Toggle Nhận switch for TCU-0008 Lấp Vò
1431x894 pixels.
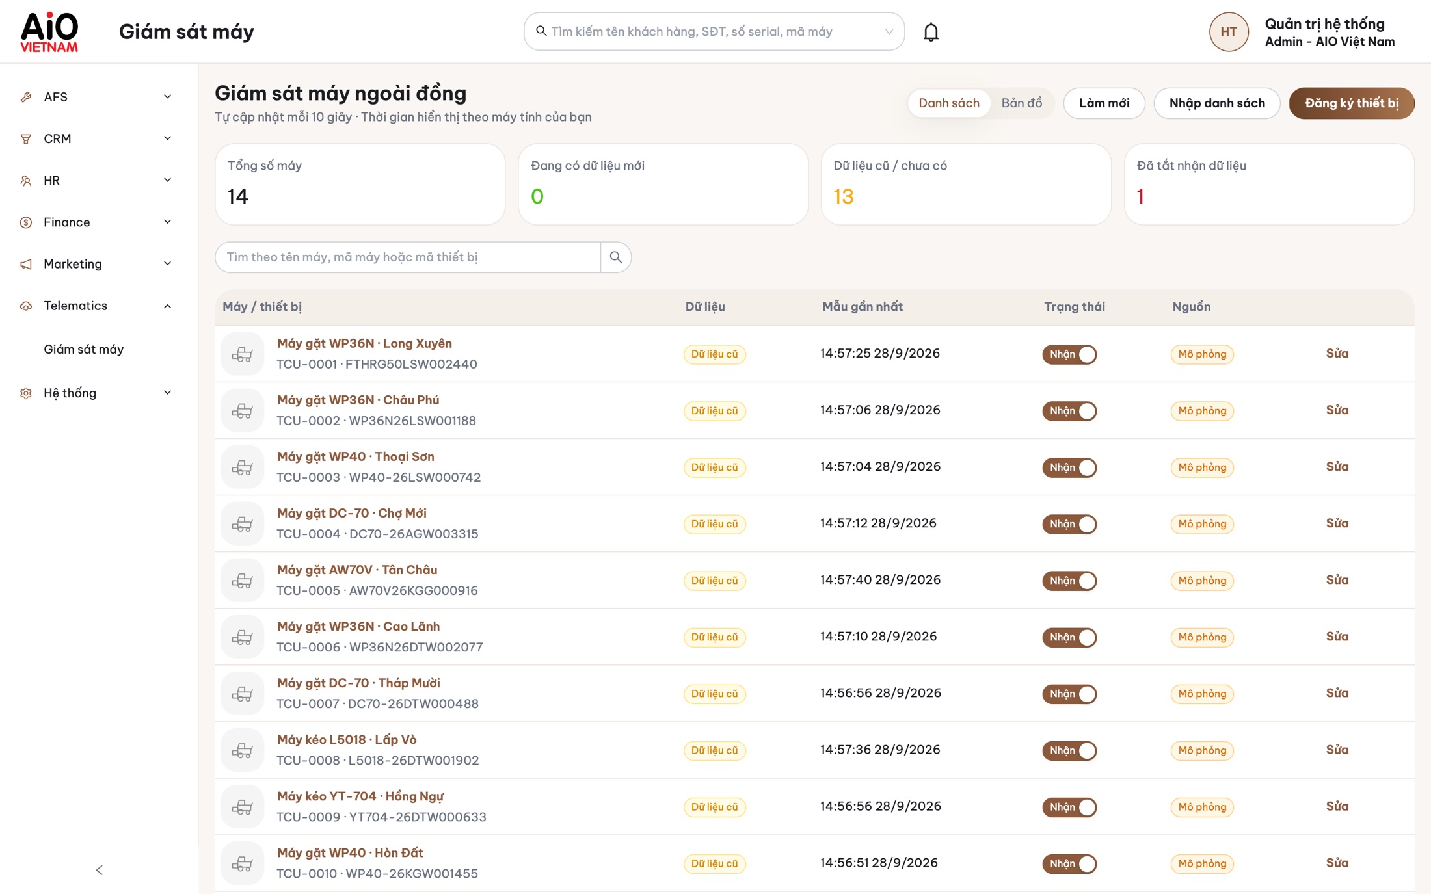(x=1069, y=750)
